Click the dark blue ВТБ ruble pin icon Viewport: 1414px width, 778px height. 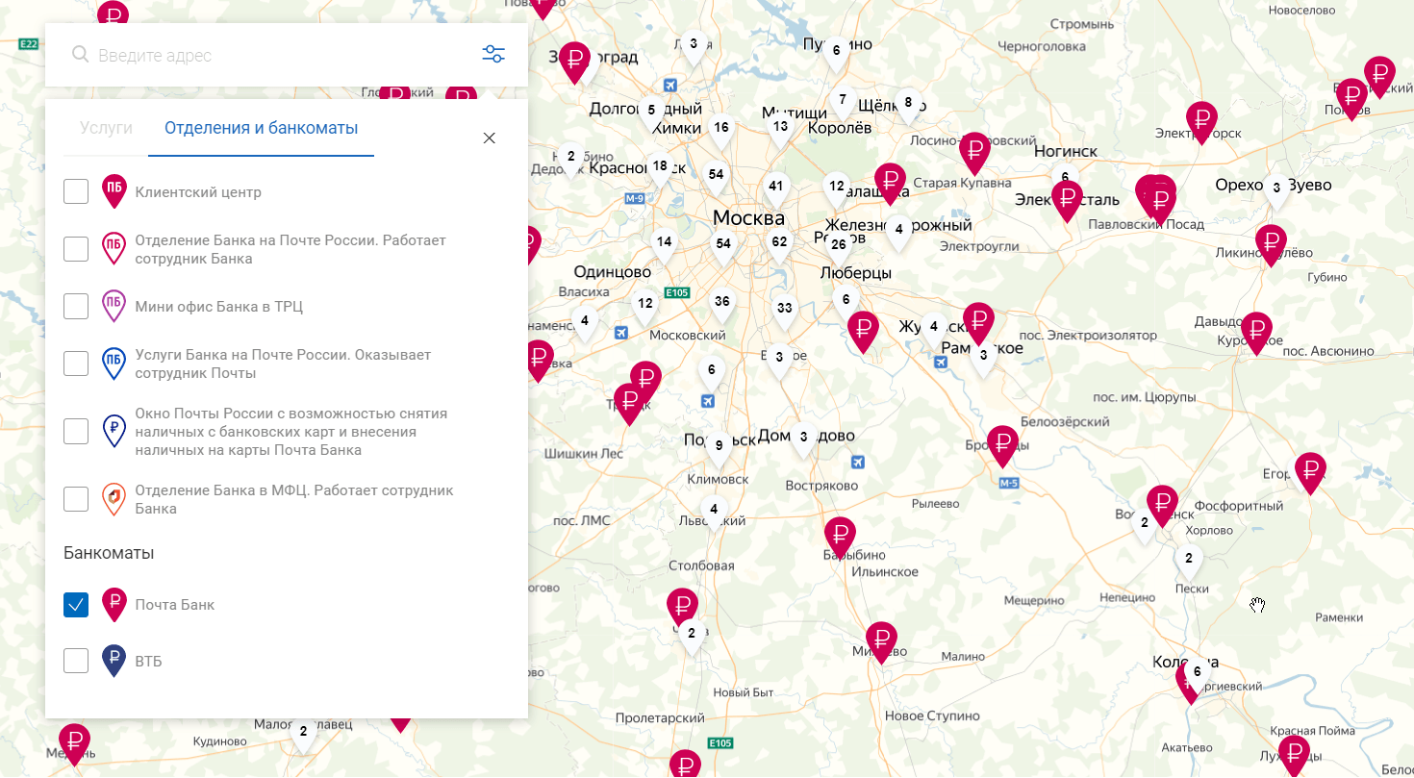114,660
